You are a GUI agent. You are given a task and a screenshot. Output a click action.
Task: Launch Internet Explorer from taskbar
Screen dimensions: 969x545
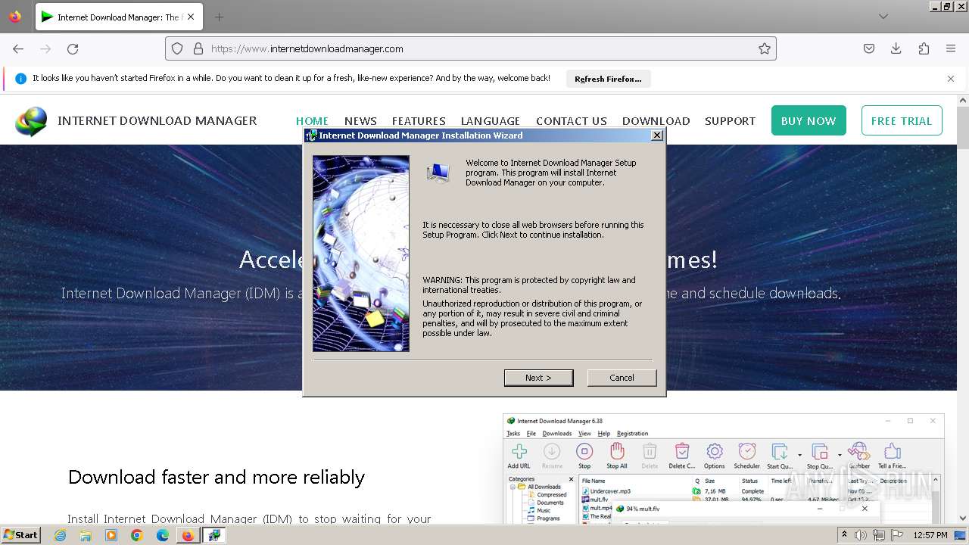pyautogui.click(x=61, y=535)
